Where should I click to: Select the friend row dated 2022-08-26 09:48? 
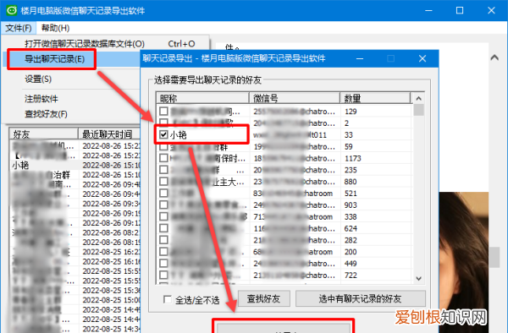[x=75, y=184]
